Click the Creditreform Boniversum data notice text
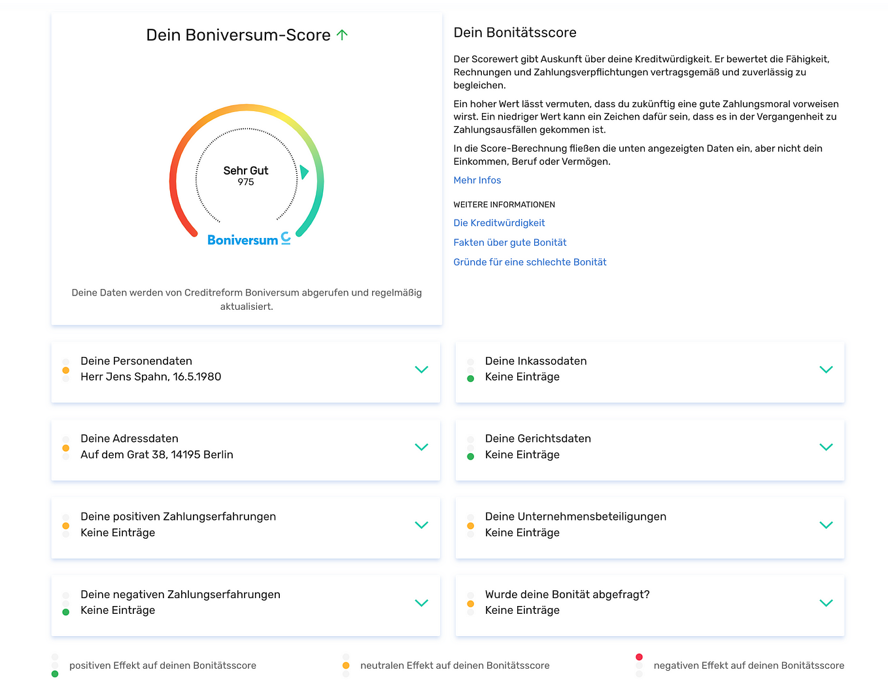888x691 pixels. tap(247, 299)
